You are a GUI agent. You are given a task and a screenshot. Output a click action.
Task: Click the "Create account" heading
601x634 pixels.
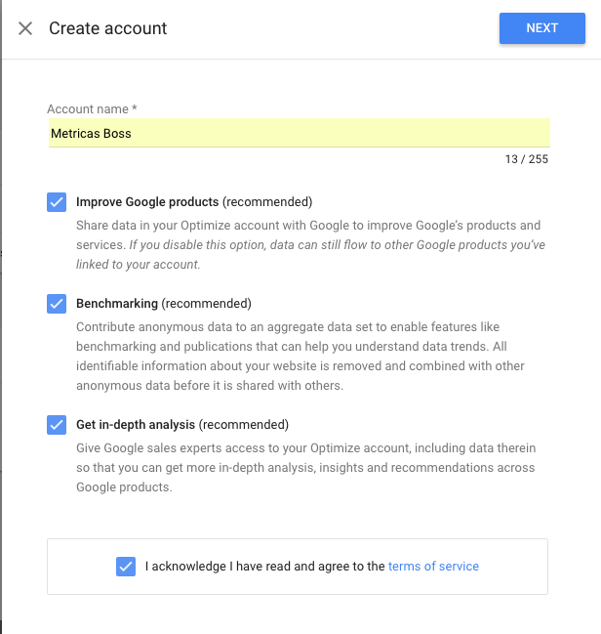108,28
